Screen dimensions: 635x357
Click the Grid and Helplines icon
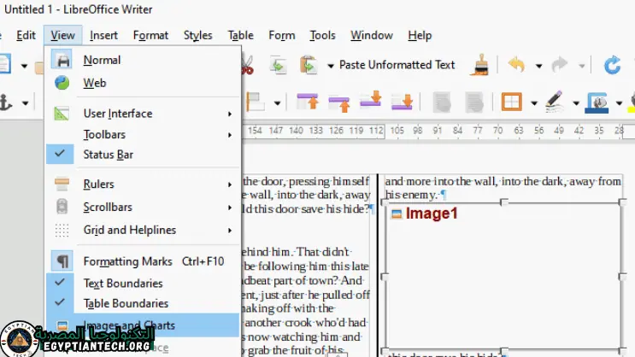[62, 230]
